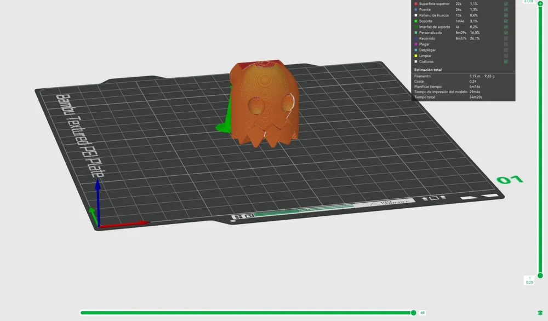
Task: Click the yellow Limpiar color swatch
Action: [x=416, y=56]
